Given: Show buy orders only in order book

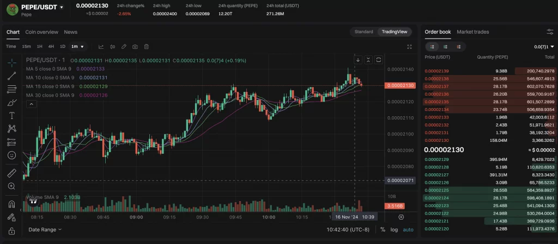Looking at the screenshot, I should tap(446, 46).
